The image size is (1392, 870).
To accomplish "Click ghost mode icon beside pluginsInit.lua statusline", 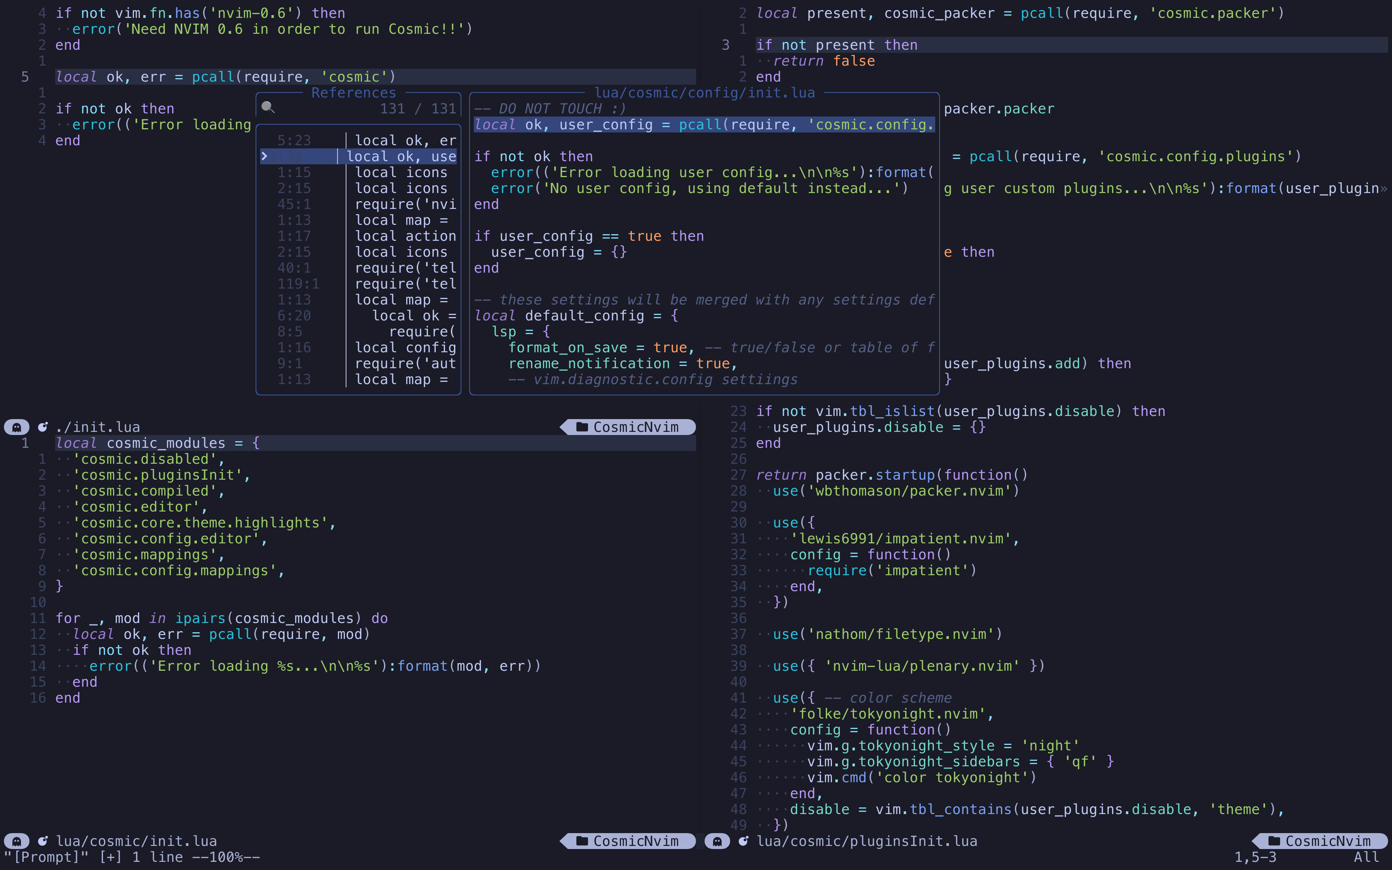I will click(x=717, y=841).
